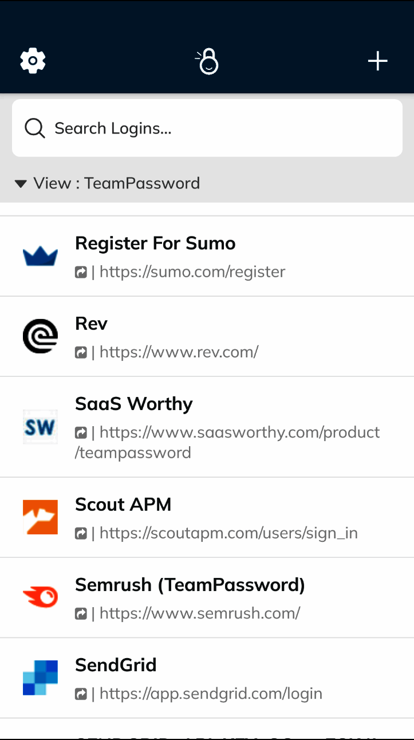Viewport: 414px width, 740px height.
Task: Click the Scout APM orange dog icon
Action: pos(40,517)
